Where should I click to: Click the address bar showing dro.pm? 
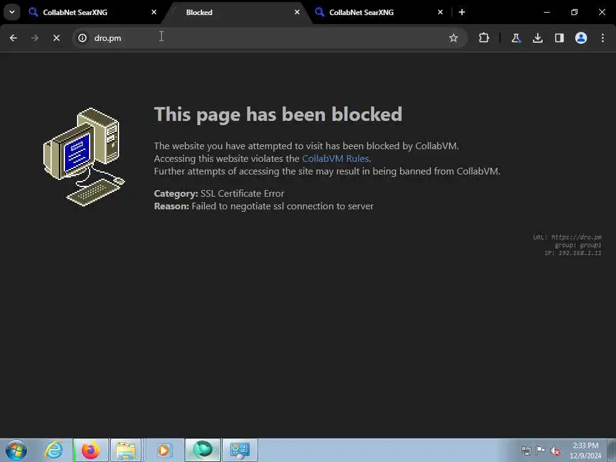click(269, 38)
